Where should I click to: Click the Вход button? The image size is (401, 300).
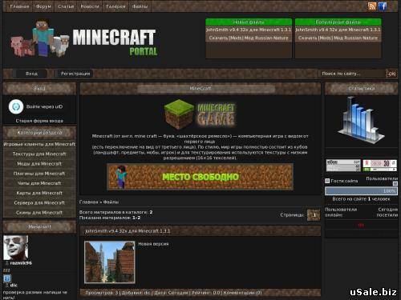[x=31, y=74]
